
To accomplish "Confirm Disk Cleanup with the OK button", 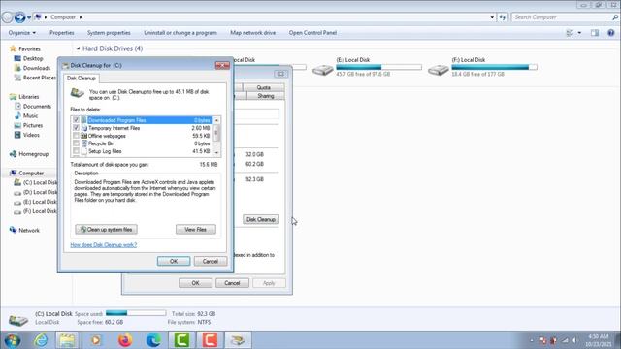I will click(x=174, y=261).
